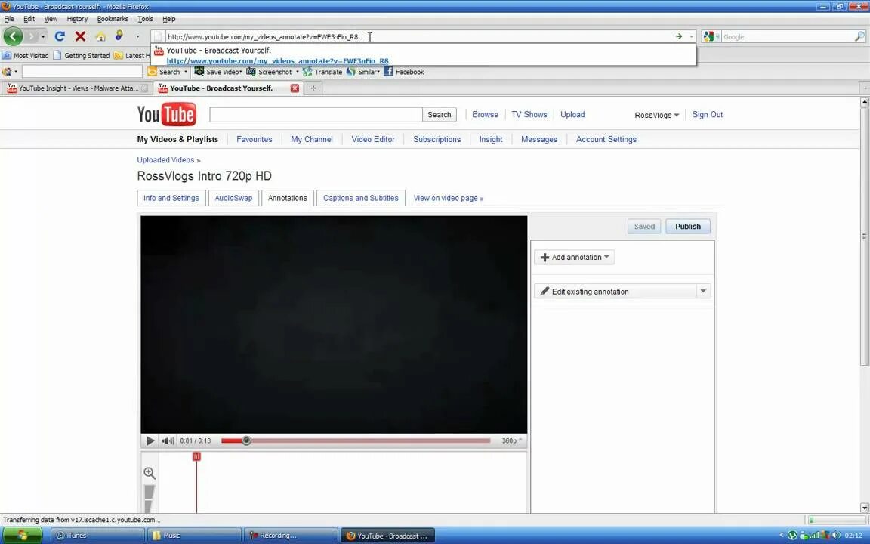Open the RossVlogs account dropdown
The height and width of the screenshot is (544, 870).
pos(656,115)
